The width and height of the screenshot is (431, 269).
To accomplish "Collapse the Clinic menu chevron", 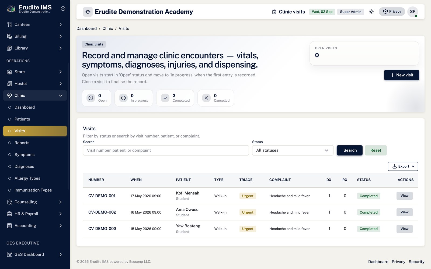I will coord(61,95).
